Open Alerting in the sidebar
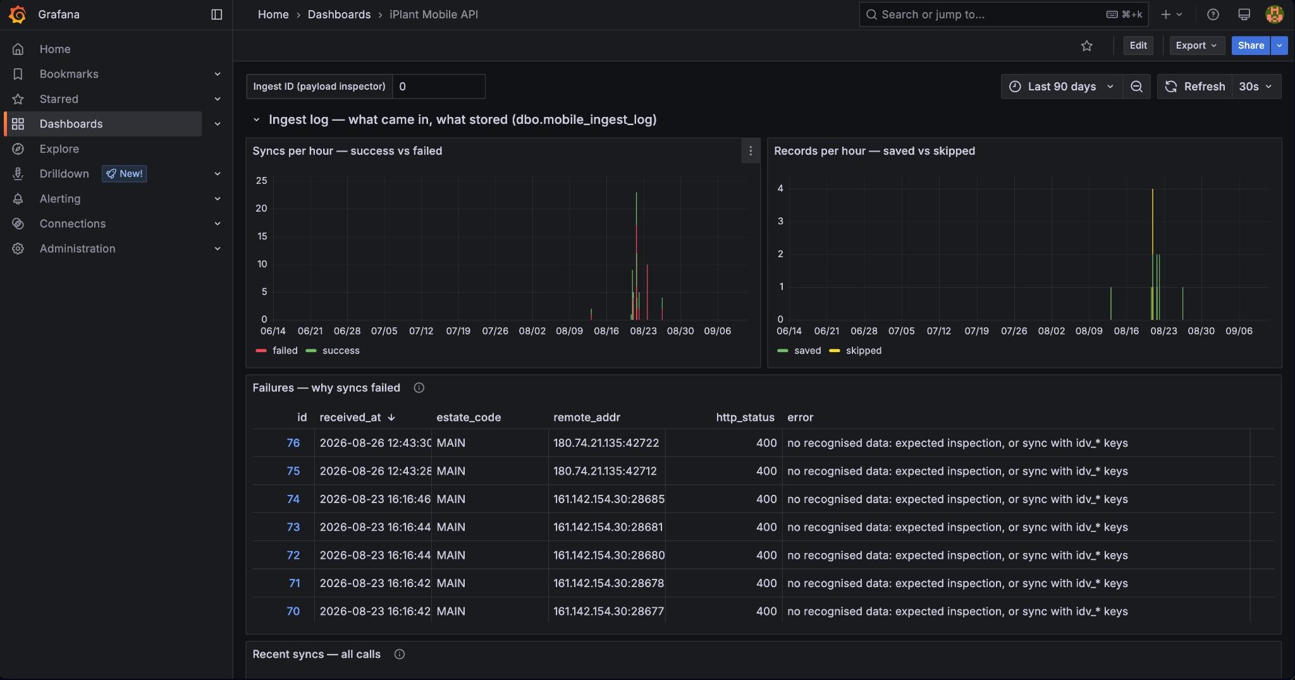The height and width of the screenshot is (680, 1295). click(x=60, y=199)
